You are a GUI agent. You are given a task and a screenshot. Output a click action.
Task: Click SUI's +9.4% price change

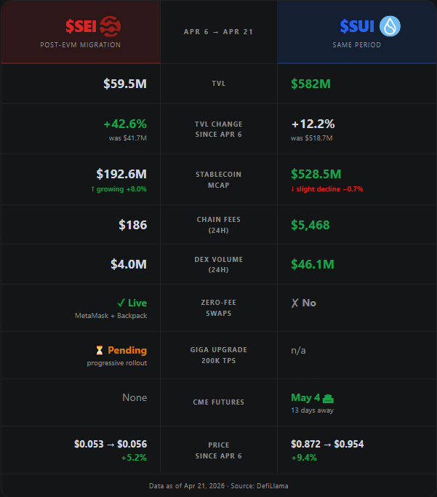tap(304, 458)
